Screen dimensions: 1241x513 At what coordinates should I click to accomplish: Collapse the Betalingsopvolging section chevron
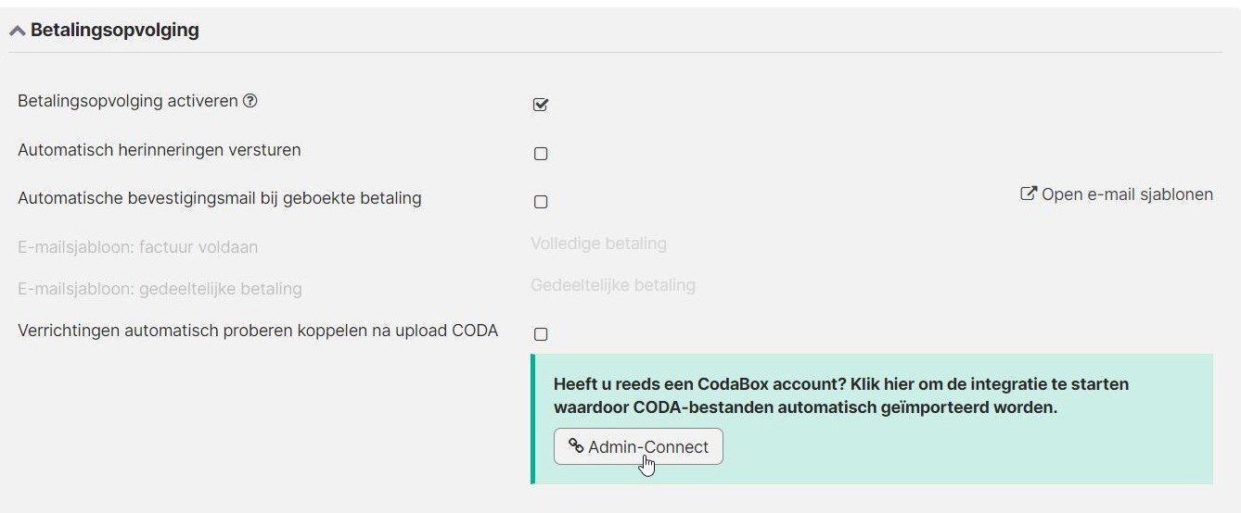(17, 31)
